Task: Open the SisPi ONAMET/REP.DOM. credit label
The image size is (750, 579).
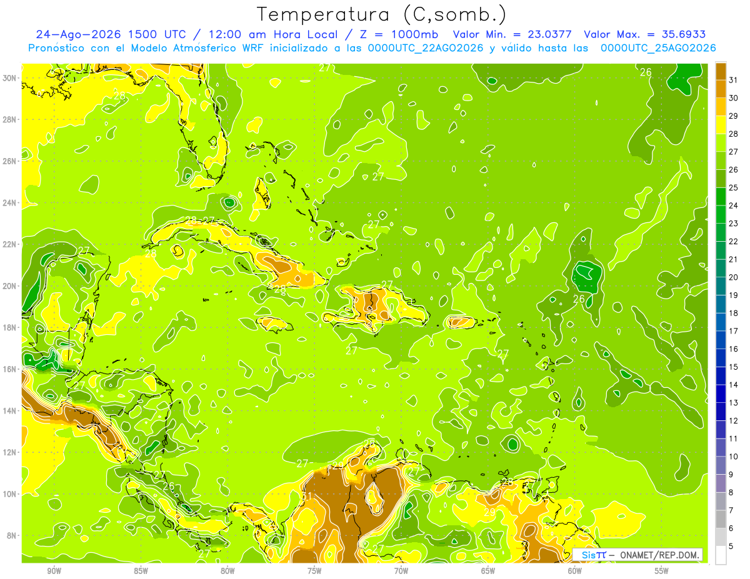Action: 637,555
